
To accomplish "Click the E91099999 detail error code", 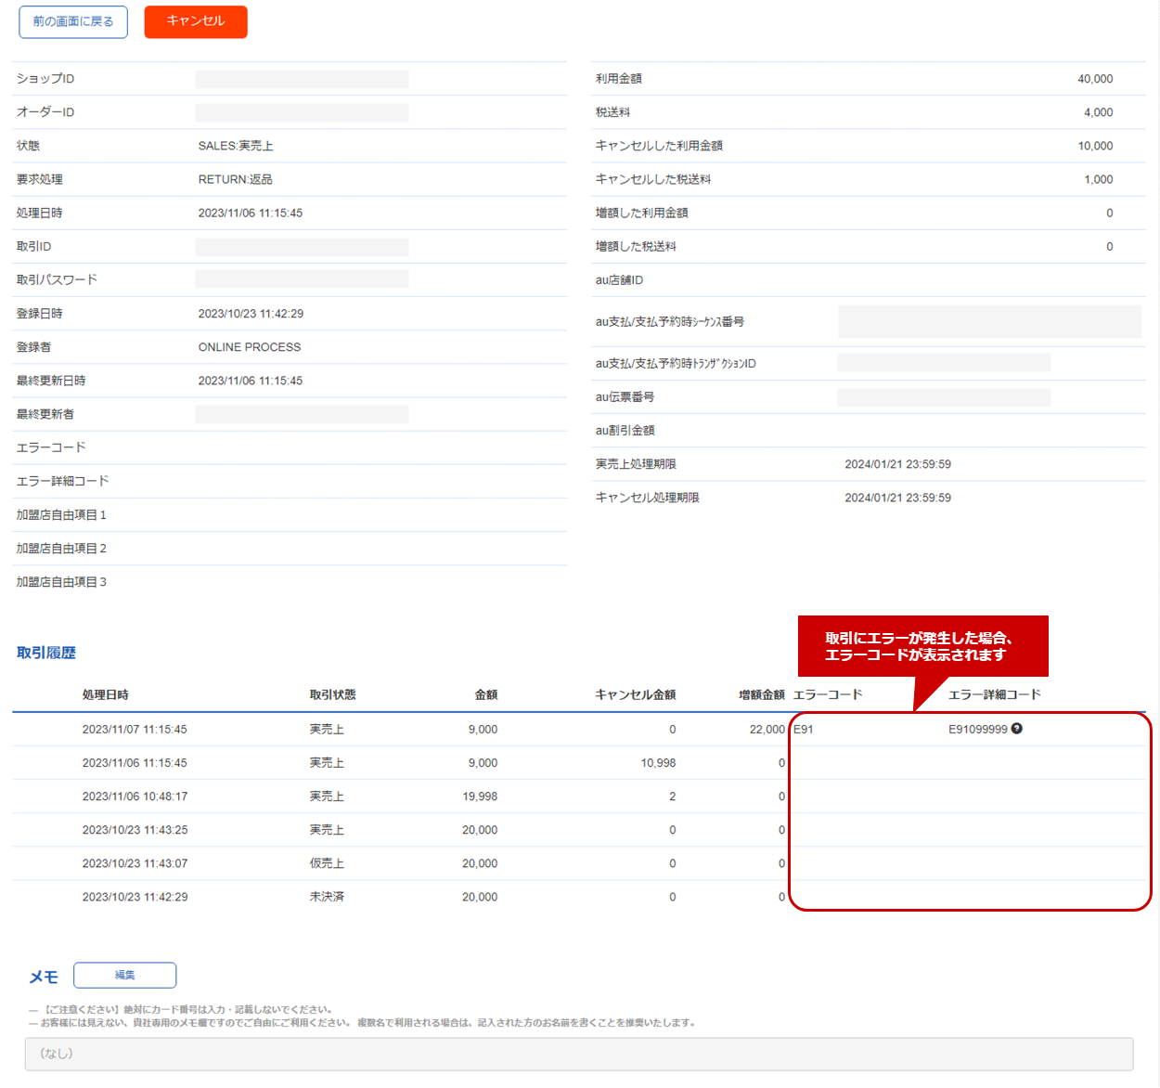I will click(977, 730).
